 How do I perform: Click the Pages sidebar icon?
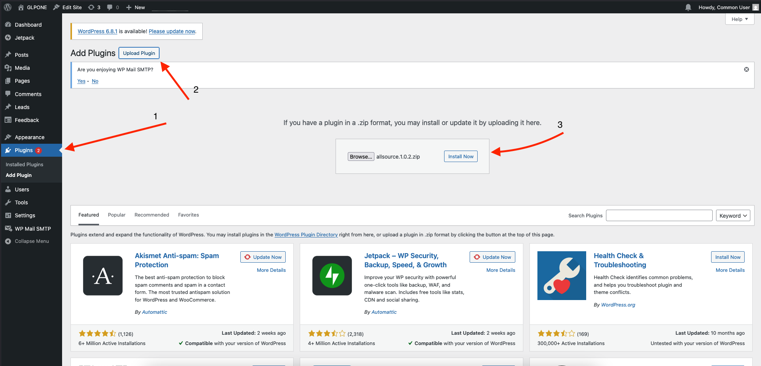coord(8,80)
